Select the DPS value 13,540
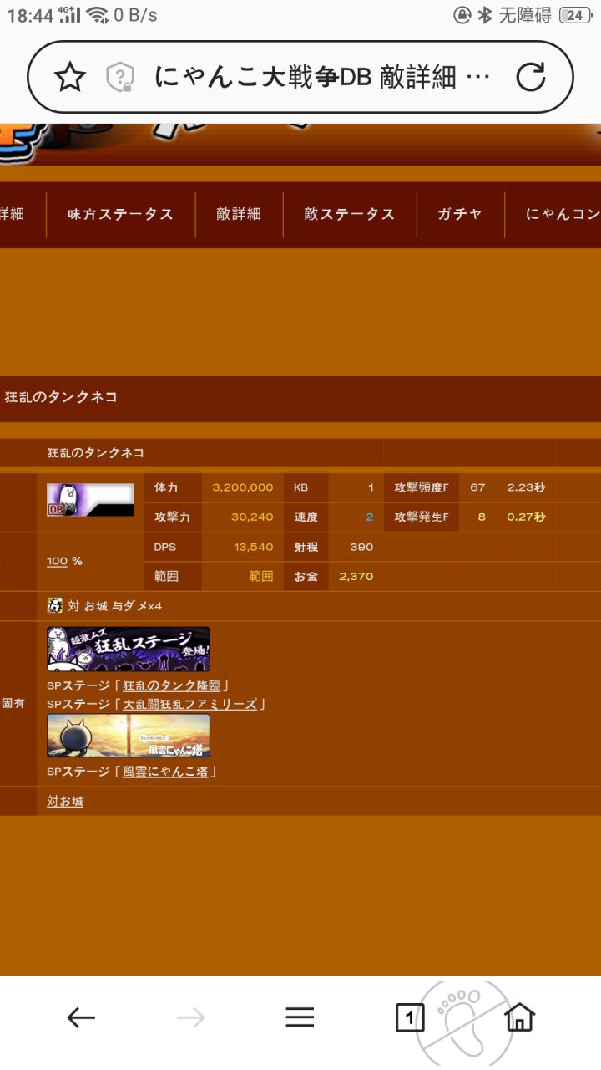This screenshot has width=601, height=1070. pos(254,547)
